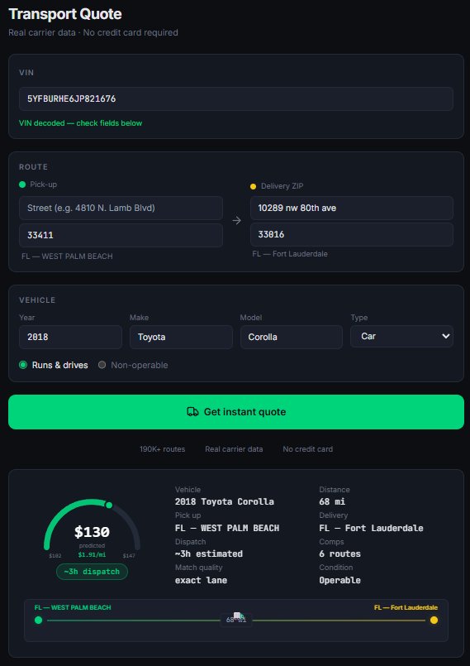Click the '68 mi' distance value
Image resolution: width=470 pixels, height=666 pixels.
pyautogui.click(x=332, y=501)
